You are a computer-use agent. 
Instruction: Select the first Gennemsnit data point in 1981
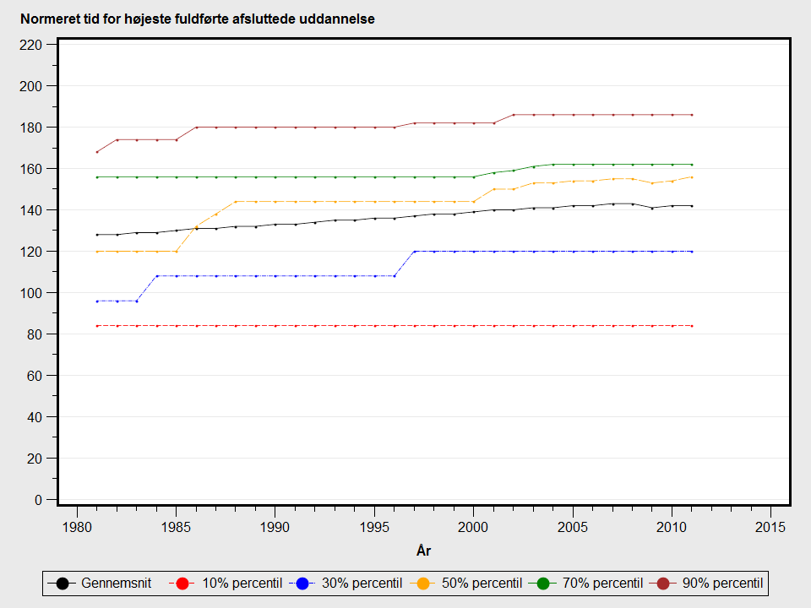click(97, 235)
